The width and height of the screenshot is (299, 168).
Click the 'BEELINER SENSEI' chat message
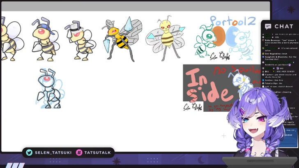tap(279, 71)
